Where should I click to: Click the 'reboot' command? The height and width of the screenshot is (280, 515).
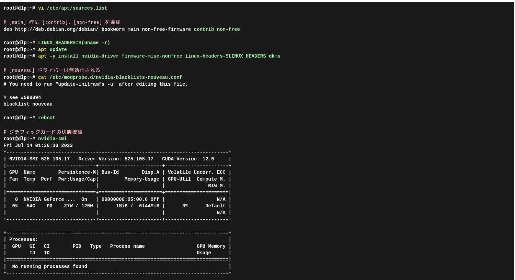[47, 118]
